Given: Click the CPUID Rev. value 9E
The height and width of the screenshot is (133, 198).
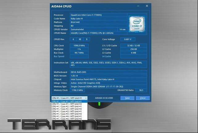Looking at the screenshot, I should [80, 39].
